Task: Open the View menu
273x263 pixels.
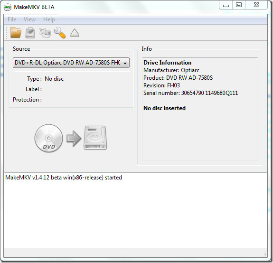Action: [x=29, y=19]
